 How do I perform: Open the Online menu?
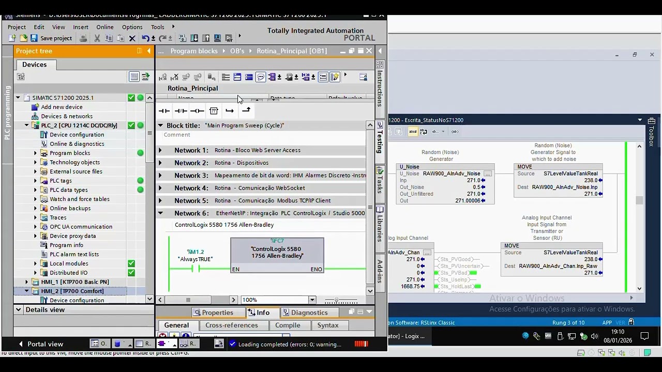point(104,27)
